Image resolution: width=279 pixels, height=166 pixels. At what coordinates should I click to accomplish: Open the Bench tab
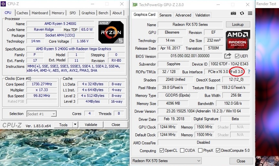click(x=103, y=13)
